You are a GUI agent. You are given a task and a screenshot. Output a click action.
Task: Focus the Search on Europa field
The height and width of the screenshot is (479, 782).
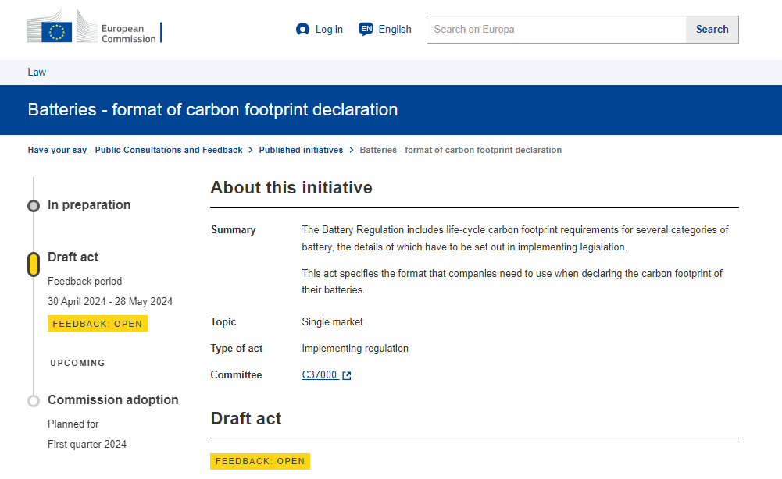pyautogui.click(x=556, y=30)
